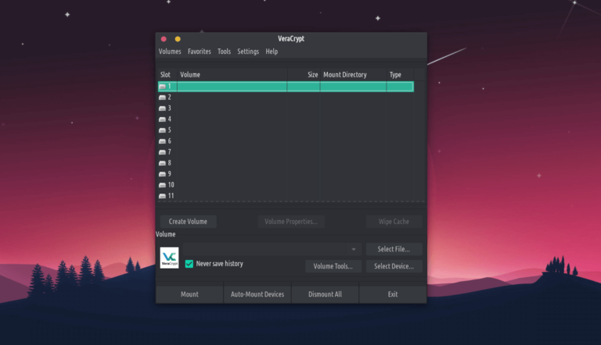The width and height of the screenshot is (601, 345).
Task: Click the VeraCrypt logo icon
Action: (169, 258)
